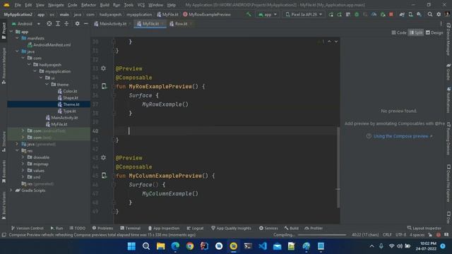Click the Profile app icon in toolbar
452x254 pixels.
[374, 14]
